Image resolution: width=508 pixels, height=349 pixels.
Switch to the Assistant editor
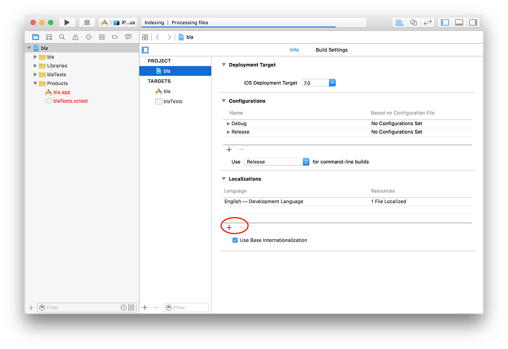tap(414, 22)
